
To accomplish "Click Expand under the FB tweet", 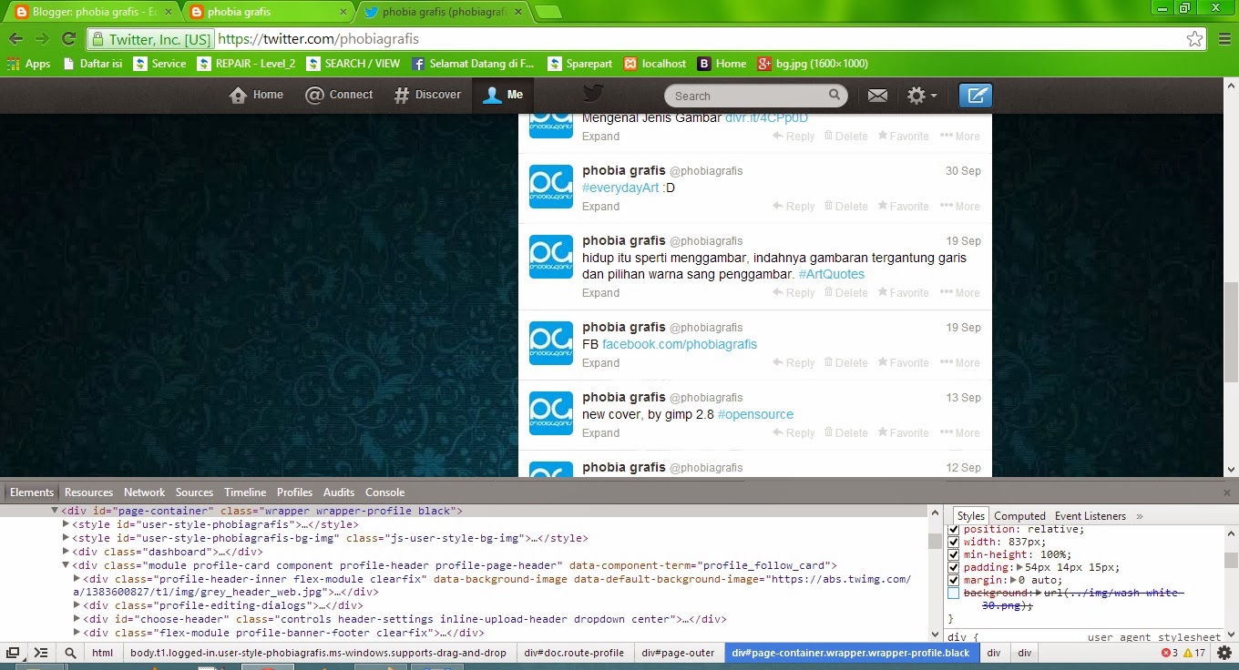I will click(600, 363).
